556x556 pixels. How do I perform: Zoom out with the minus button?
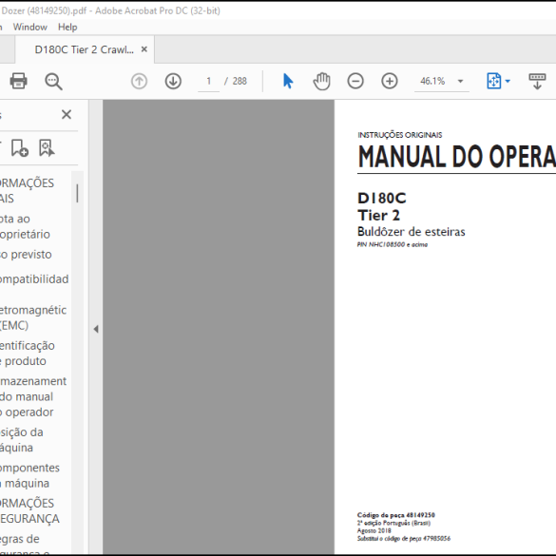click(355, 81)
